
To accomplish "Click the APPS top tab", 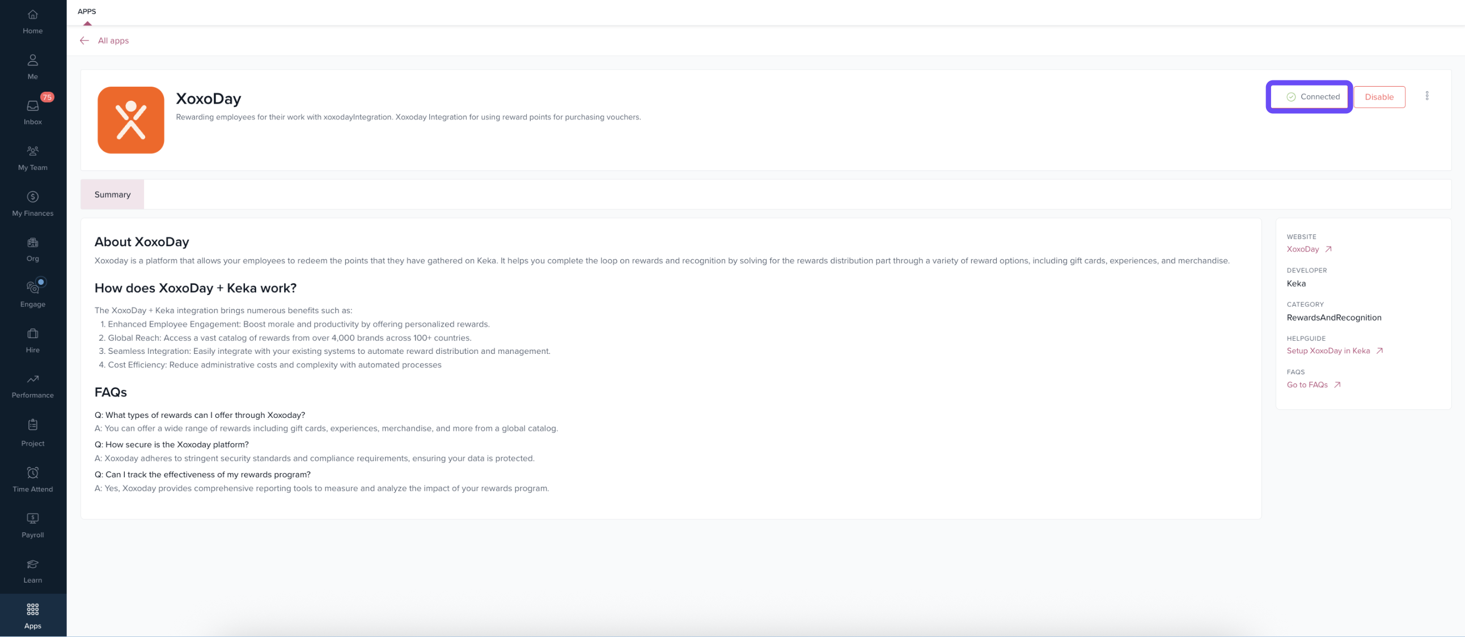I will pyautogui.click(x=86, y=11).
